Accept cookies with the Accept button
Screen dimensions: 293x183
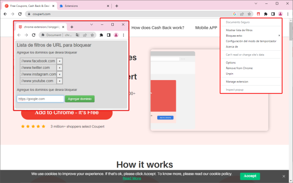[250, 176]
